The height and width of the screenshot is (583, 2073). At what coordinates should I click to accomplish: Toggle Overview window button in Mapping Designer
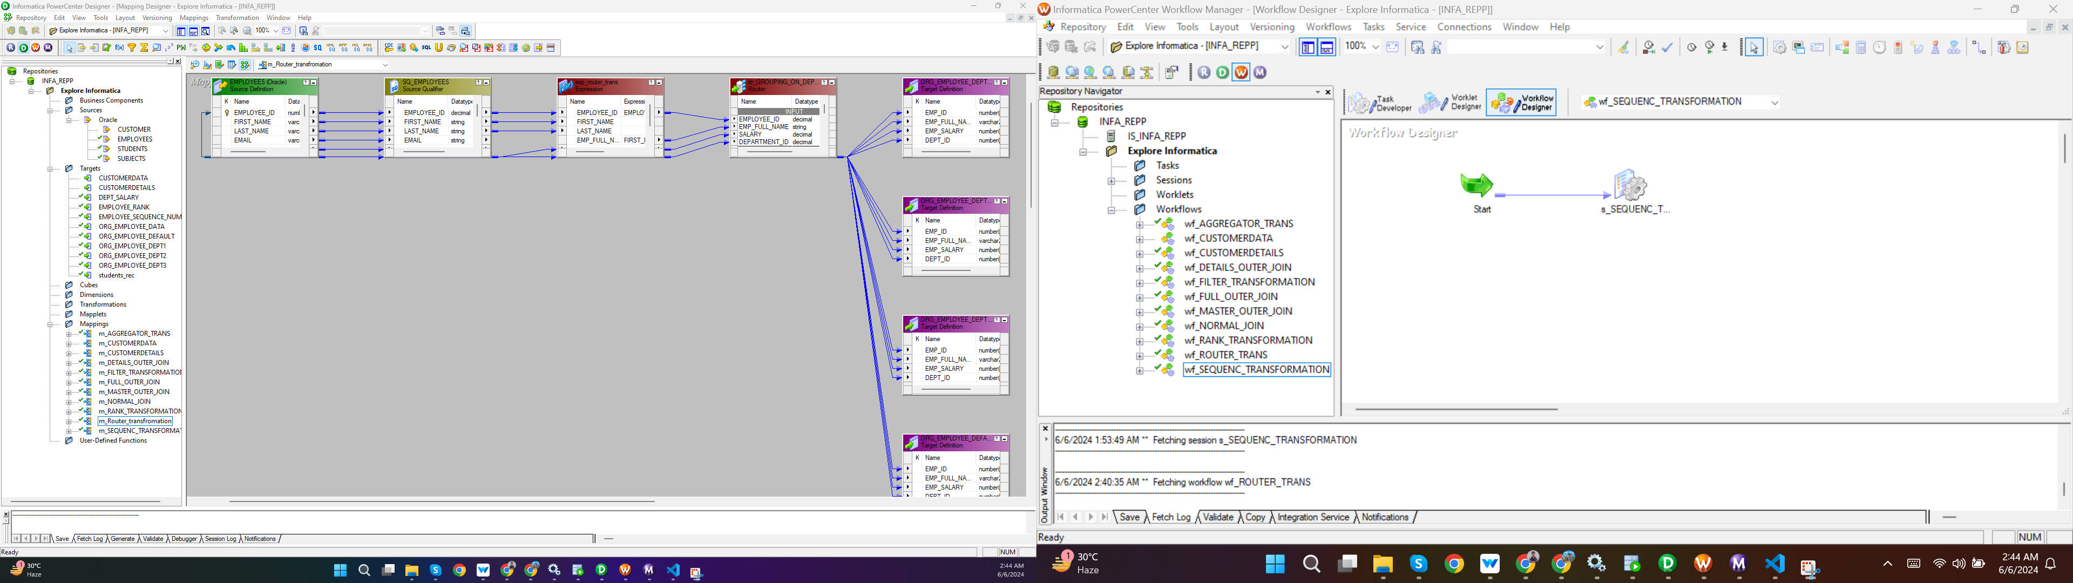(x=206, y=31)
